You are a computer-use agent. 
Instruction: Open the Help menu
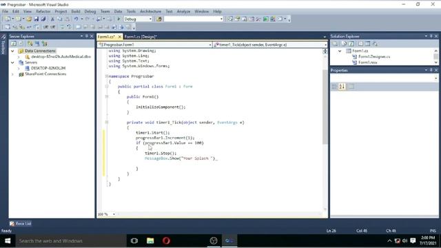[217, 11]
